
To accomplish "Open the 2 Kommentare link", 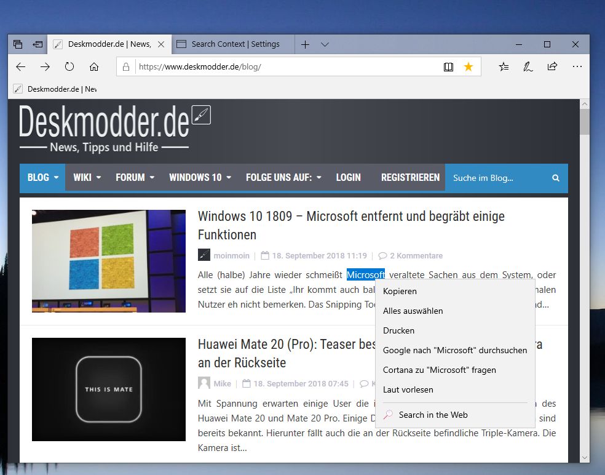I will pos(411,255).
